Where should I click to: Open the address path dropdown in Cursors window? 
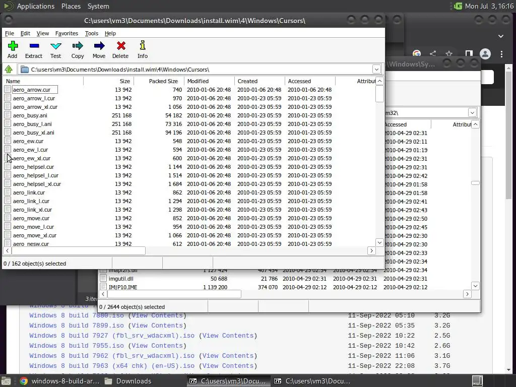pos(376,70)
